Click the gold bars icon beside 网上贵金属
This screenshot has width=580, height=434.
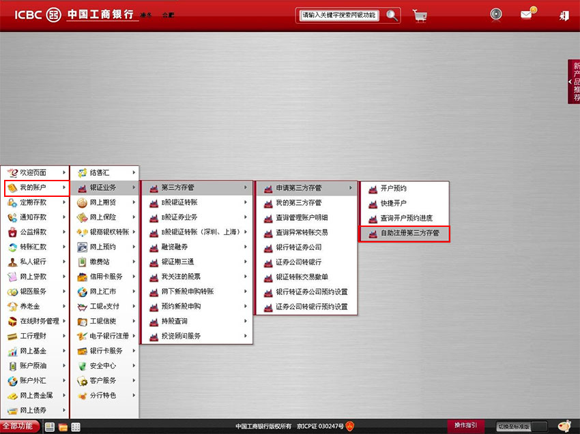pyautogui.click(x=12, y=396)
